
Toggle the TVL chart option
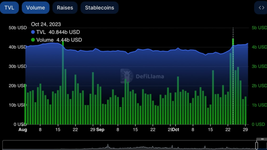(9, 7)
